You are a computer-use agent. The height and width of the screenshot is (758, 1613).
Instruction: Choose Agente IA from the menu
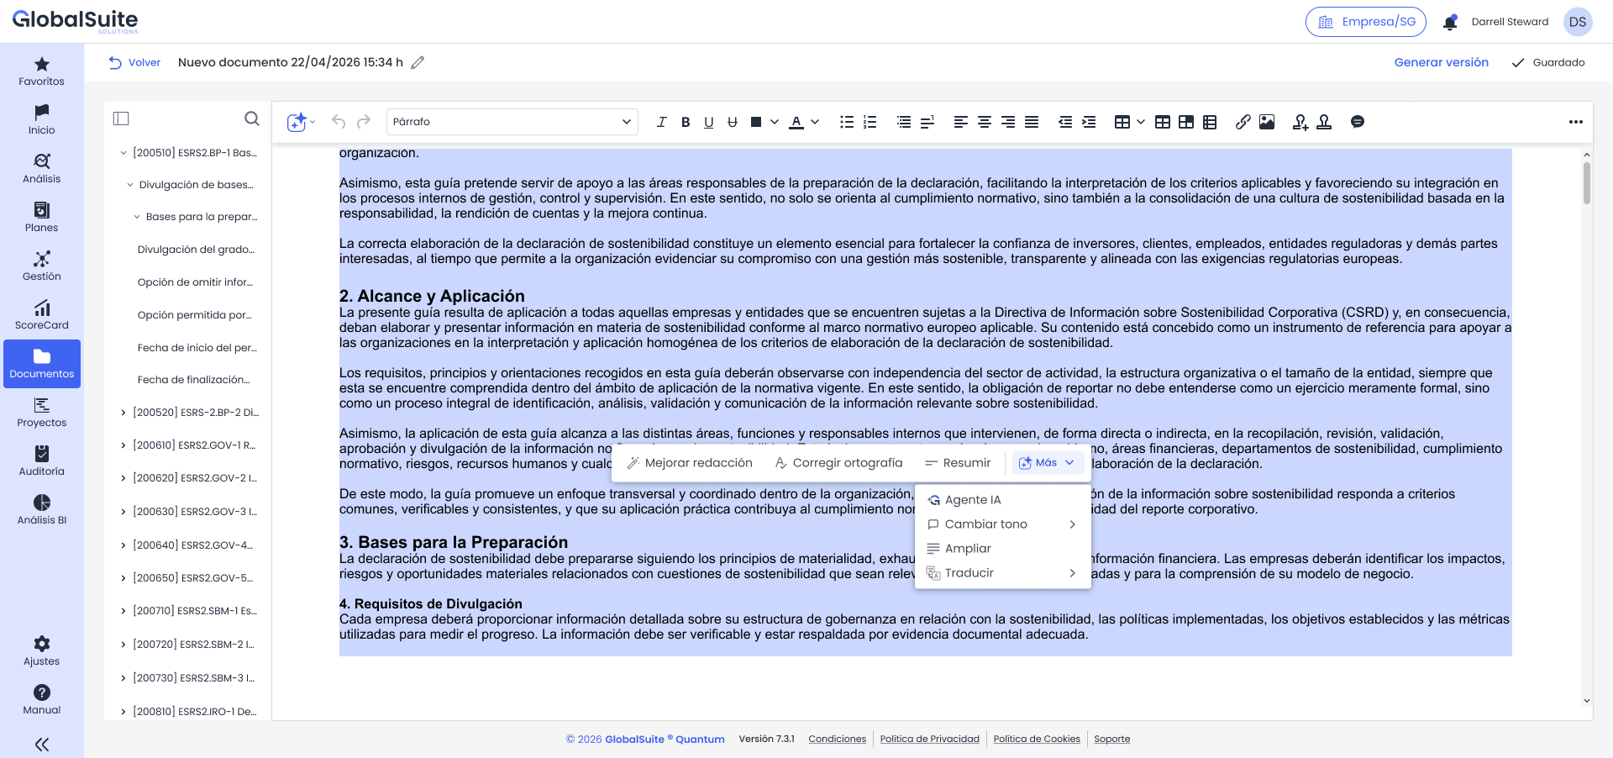point(1002,500)
